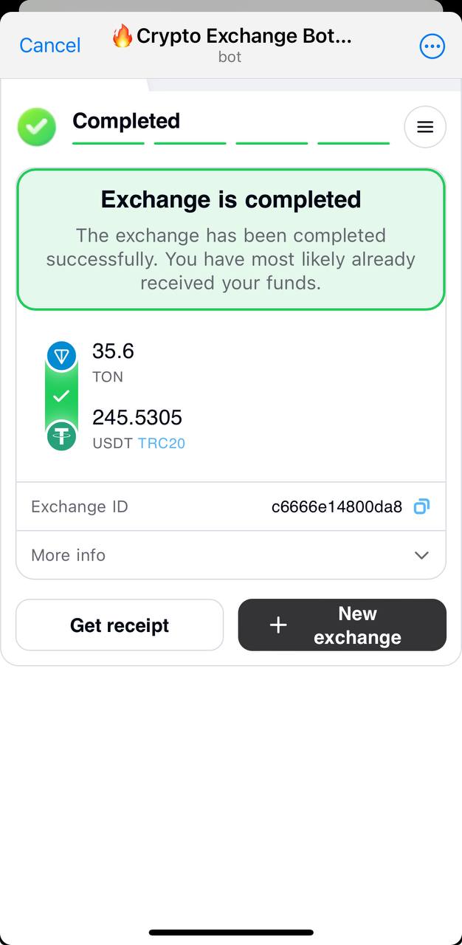The image size is (462, 945).
Task: Get receipt for this exchange
Action: [x=120, y=625]
